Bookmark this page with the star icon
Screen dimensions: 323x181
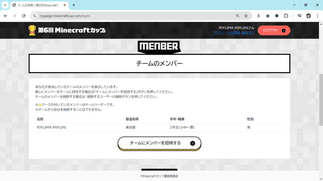click(246, 16)
